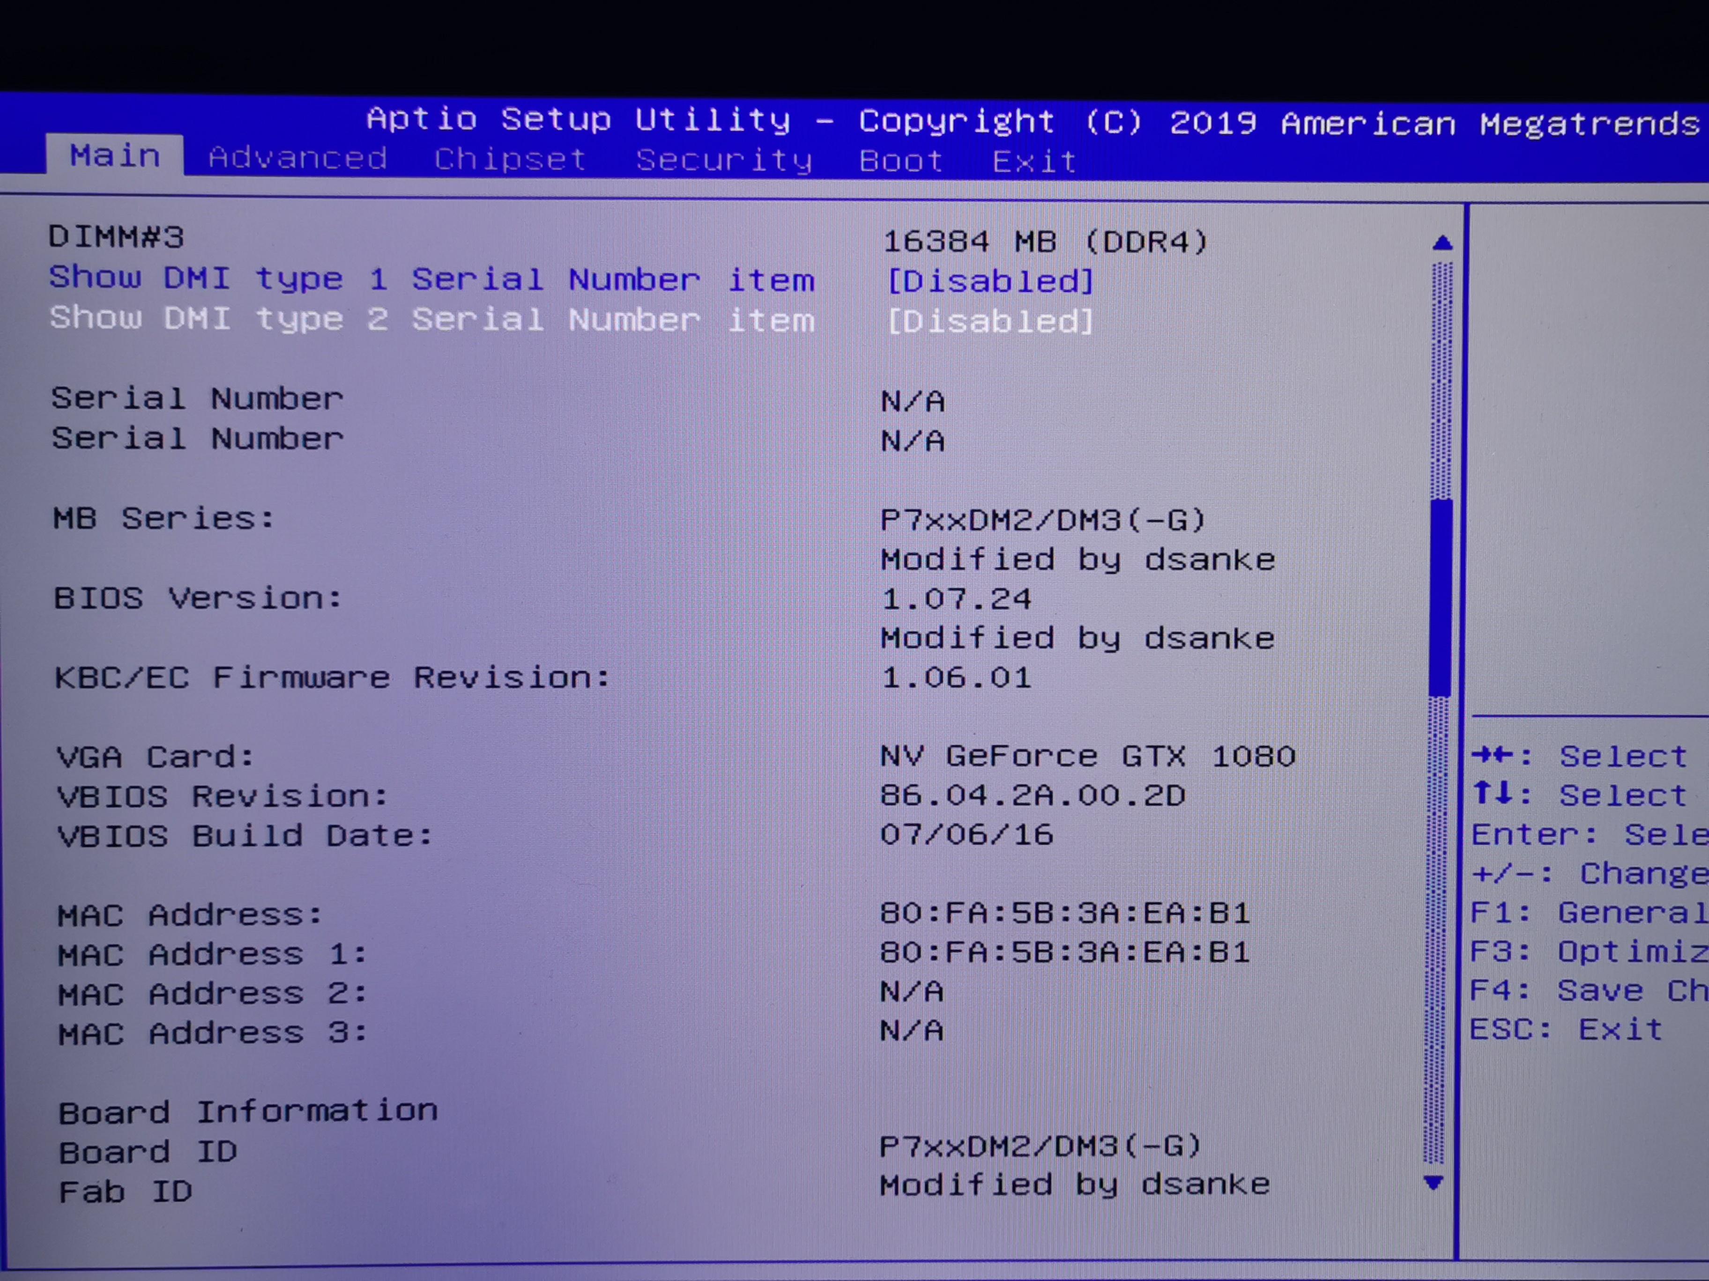The height and width of the screenshot is (1281, 1709).
Task: Click the 16384 MB (DDR4) value
Action: coord(1045,242)
